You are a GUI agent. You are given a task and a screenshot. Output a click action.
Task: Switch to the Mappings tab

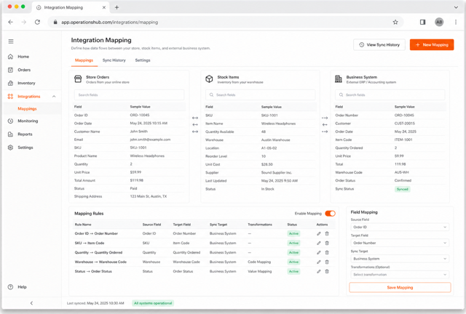point(84,60)
